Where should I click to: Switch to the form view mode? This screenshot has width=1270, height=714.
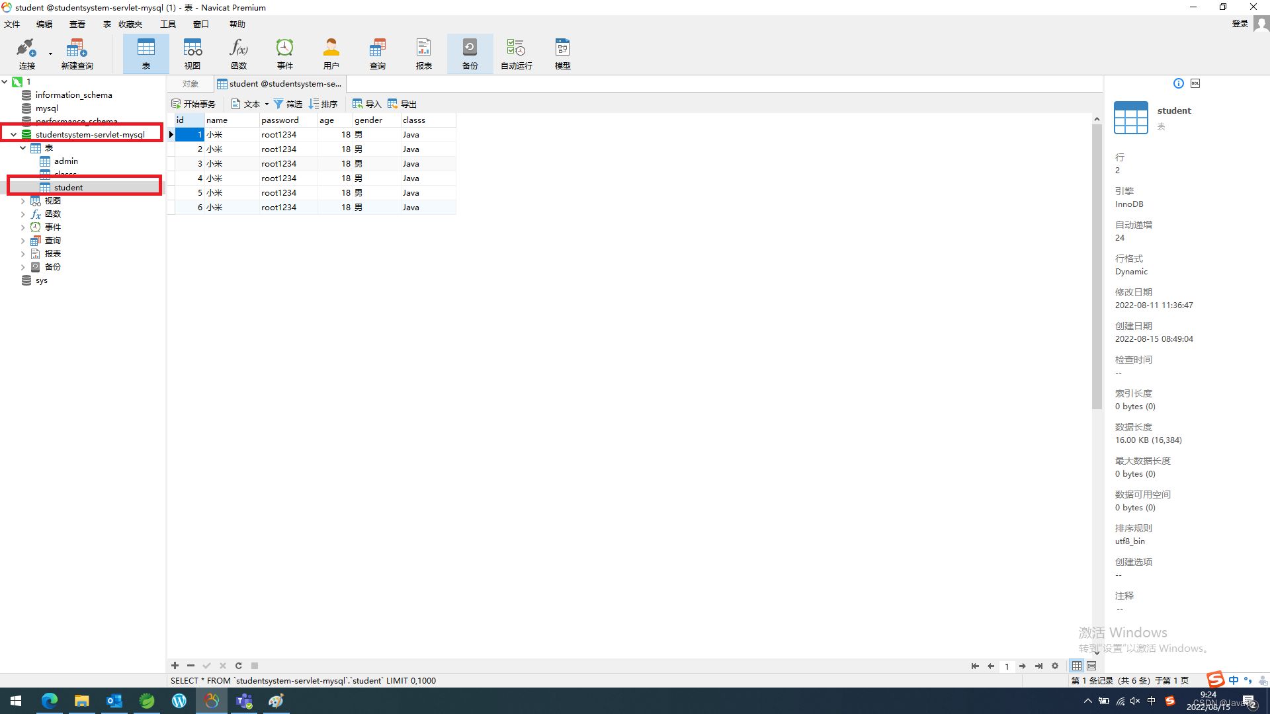coord(1091,666)
